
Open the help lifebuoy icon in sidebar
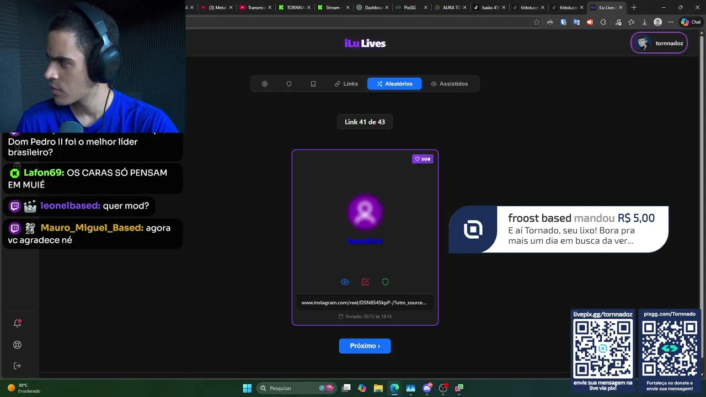point(17,345)
